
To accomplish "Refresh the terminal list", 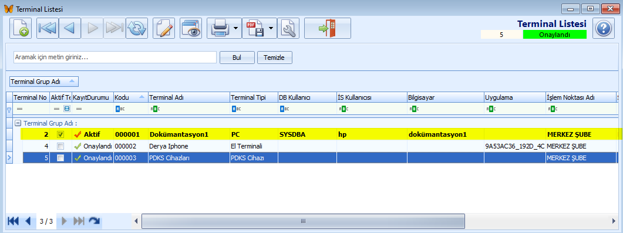I will [137, 28].
